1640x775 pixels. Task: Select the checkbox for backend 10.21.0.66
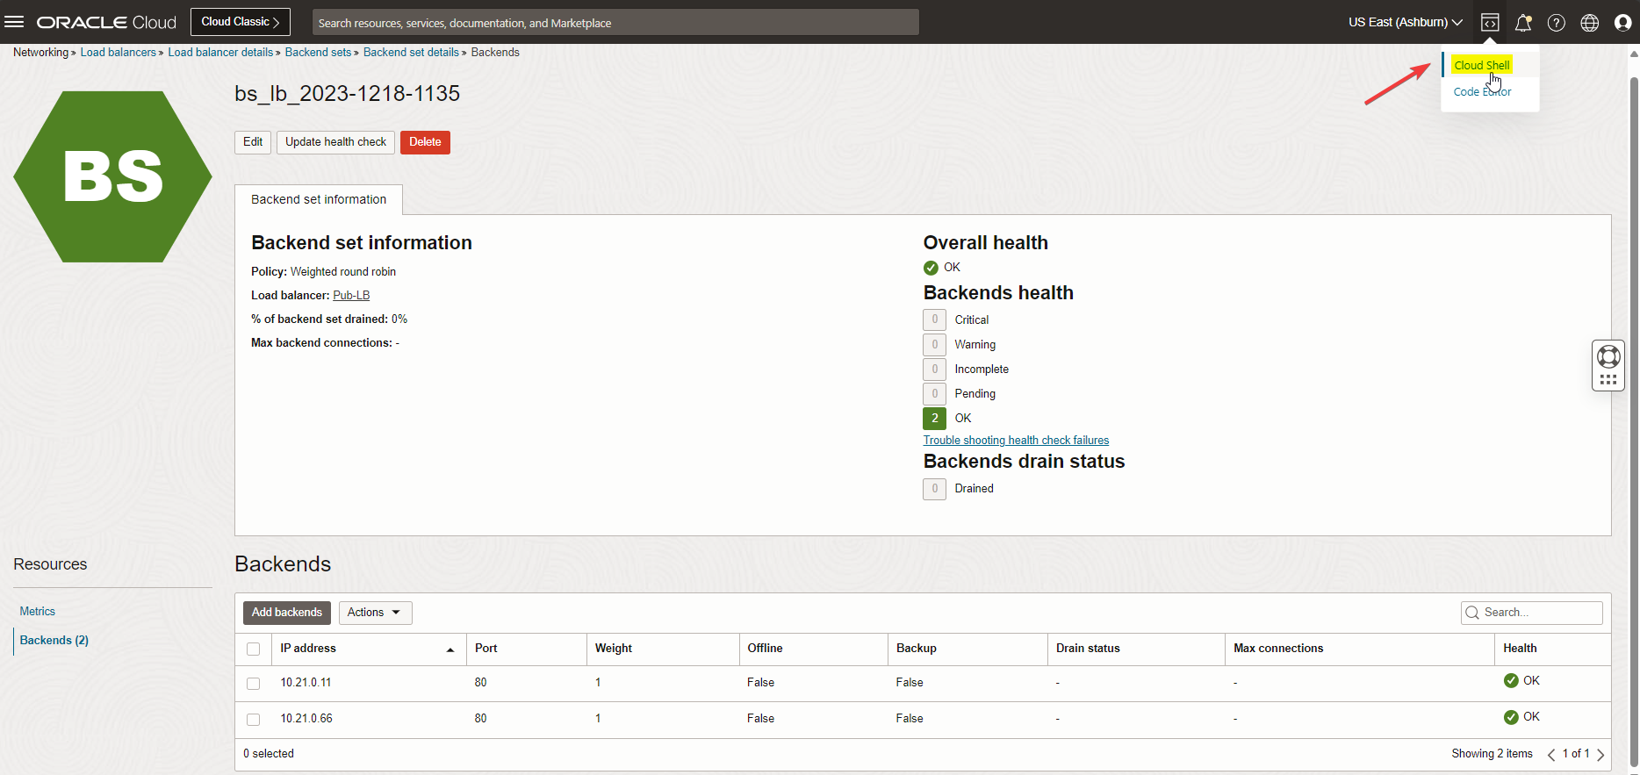(254, 720)
